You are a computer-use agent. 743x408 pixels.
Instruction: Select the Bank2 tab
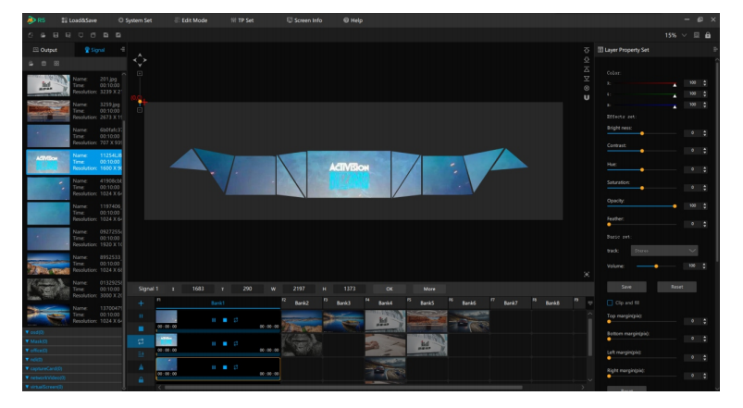click(302, 303)
